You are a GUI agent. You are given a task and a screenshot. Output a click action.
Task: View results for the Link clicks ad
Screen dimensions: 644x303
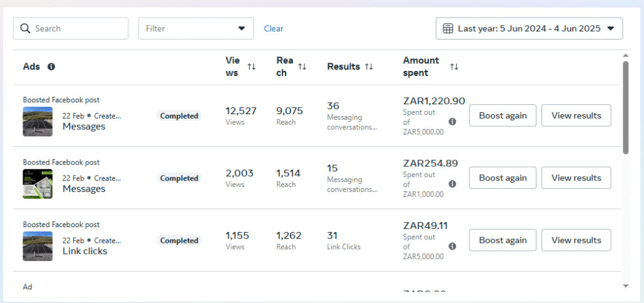pos(576,240)
